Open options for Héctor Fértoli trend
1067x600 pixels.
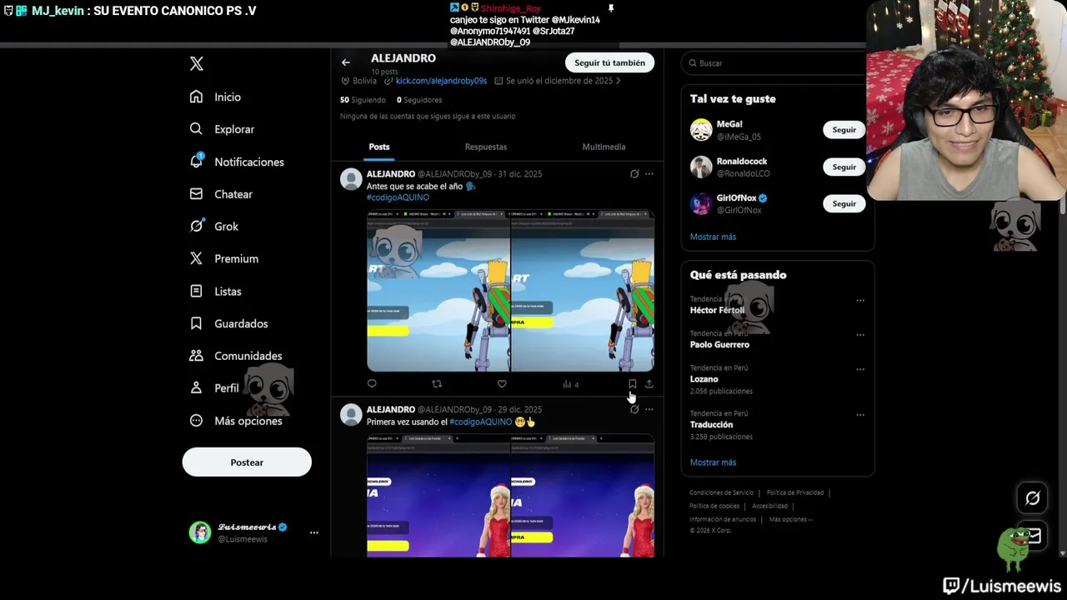click(860, 301)
